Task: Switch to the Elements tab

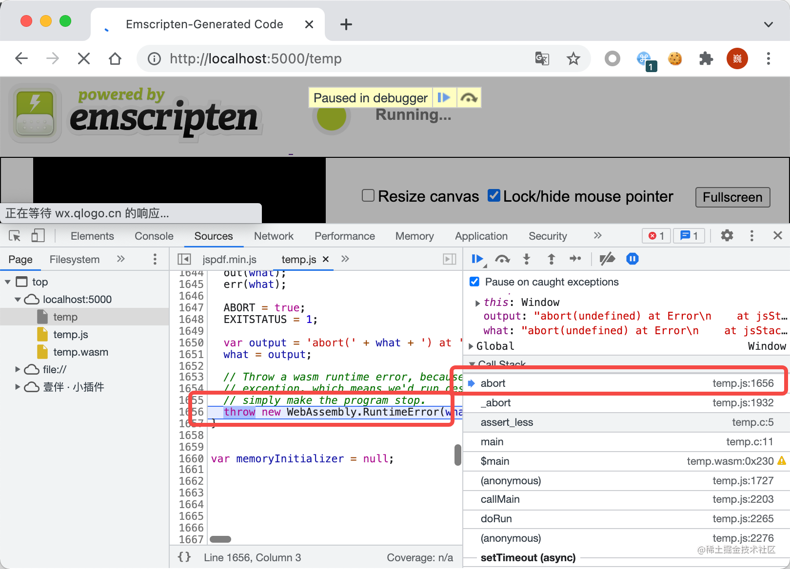Action: pos(92,236)
